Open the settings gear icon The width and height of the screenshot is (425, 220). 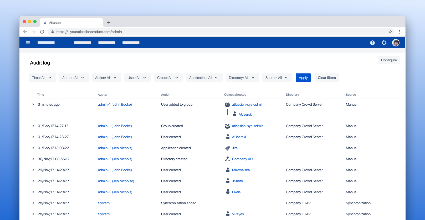pyautogui.click(x=384, y=43)
